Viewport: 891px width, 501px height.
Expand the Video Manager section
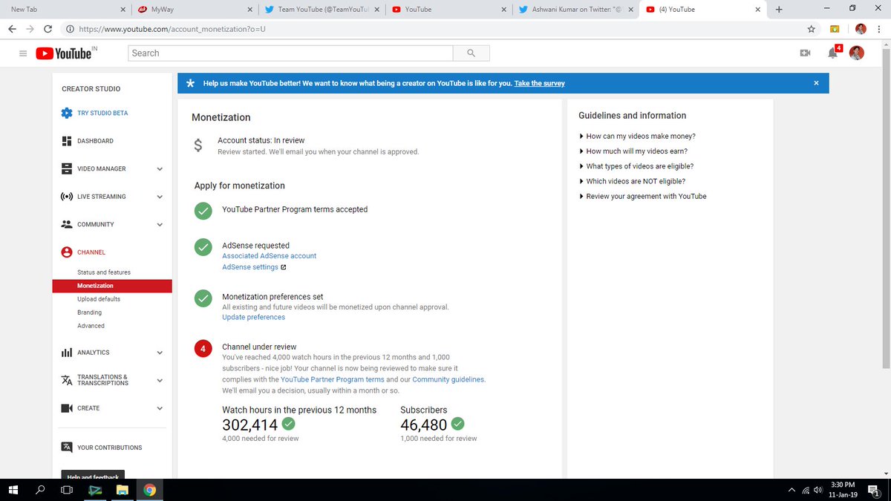(160, 169)
